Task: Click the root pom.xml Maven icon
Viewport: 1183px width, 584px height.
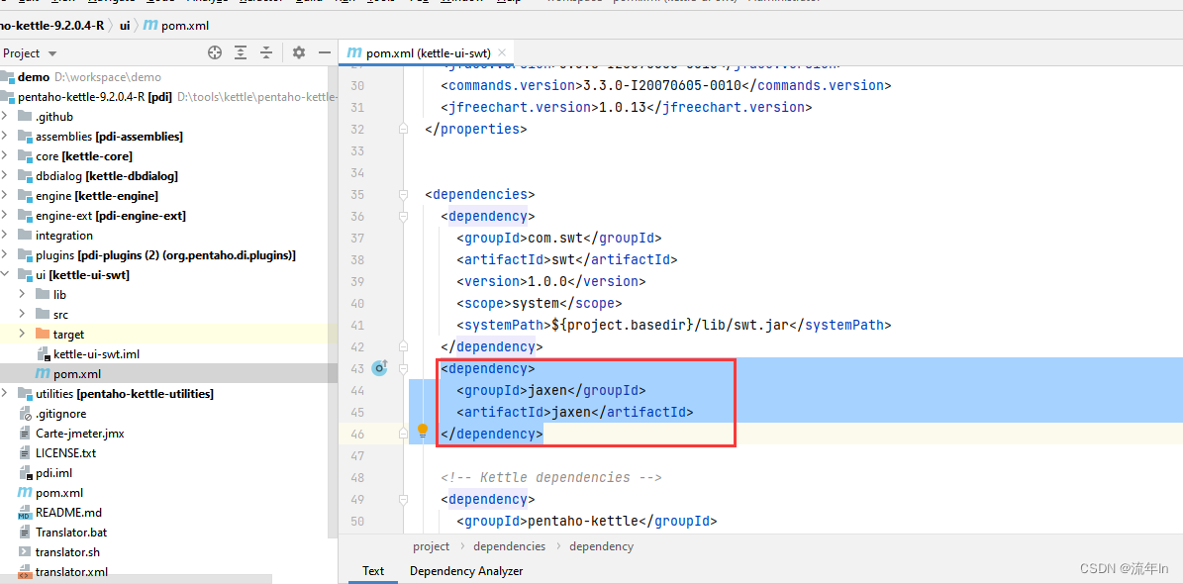Action: coord(24,493)
